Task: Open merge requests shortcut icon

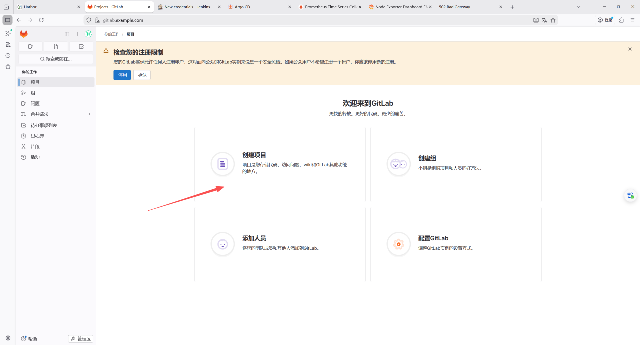Action: point(56,46)
